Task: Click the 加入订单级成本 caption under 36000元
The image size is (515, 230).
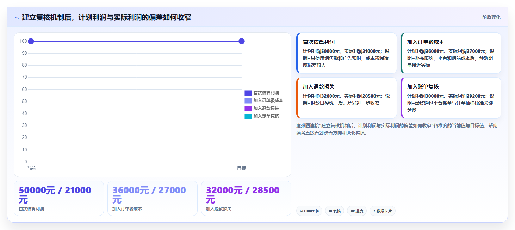Action: [127, 209]
